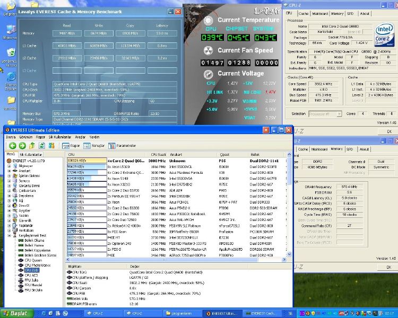Click OK in the lower CPU-Z Memory window
Screen dimensions: 398x318
pyautogui.click(x=388, y=267)
